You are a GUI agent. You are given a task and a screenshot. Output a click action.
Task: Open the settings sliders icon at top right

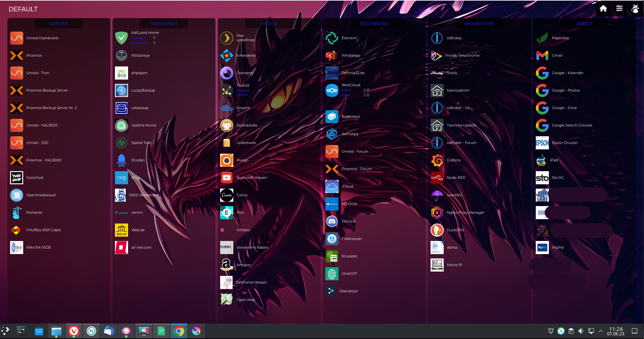coord(619,9)
